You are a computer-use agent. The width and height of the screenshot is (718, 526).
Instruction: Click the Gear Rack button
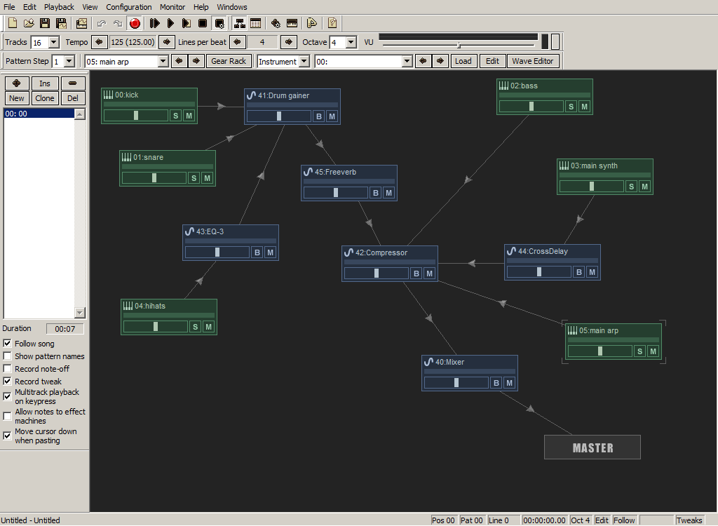tap(229, 61)
